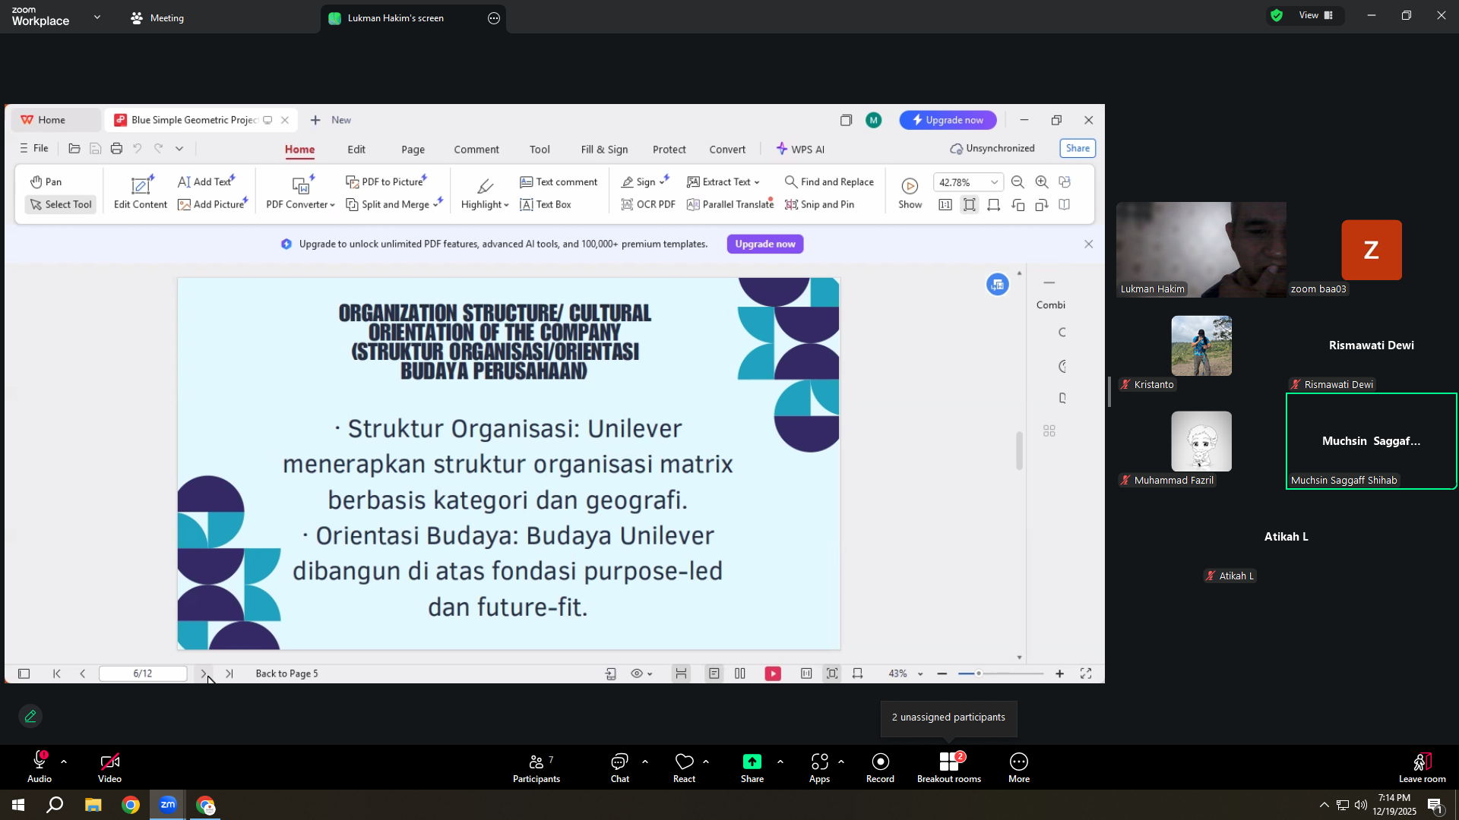Image resolution: width=1459 pixels, height=820 pixels.
Task: Open the Protect ribbon tab
Action: coord(669,150)
